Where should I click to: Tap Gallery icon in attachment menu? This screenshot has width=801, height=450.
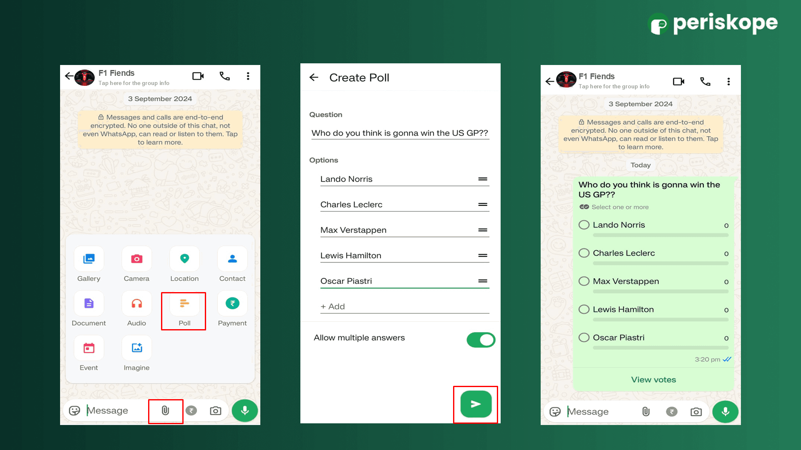pos(89,259)
